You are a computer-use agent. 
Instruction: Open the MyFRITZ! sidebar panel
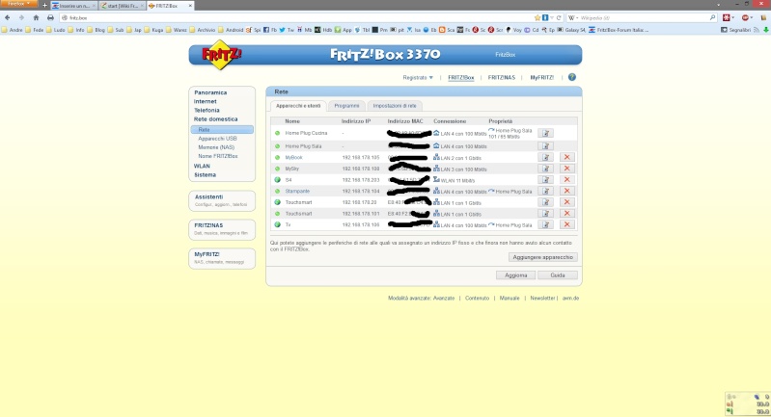coord(222,258)
